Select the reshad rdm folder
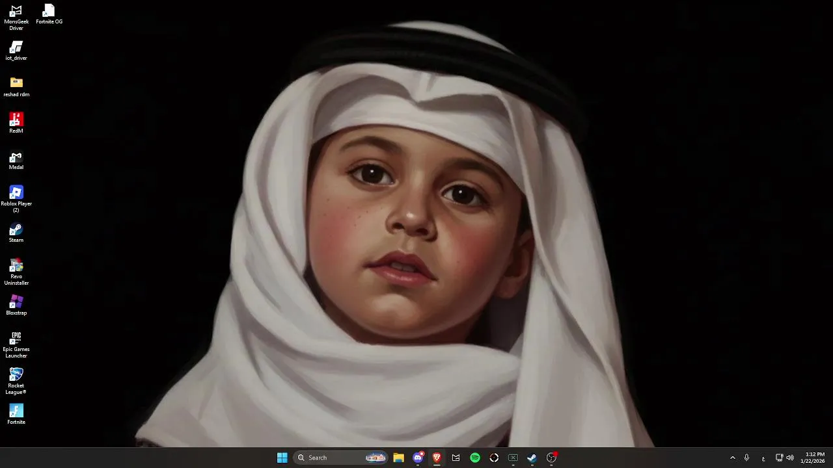The height and width of the screenshot is (468, 833). (16, 87)
